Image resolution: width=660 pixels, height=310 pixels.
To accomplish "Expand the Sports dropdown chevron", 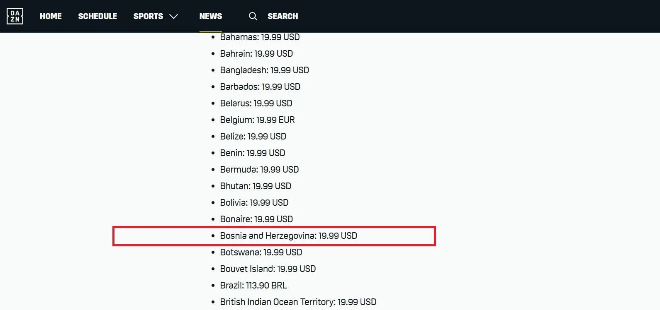I will (174, 17).
